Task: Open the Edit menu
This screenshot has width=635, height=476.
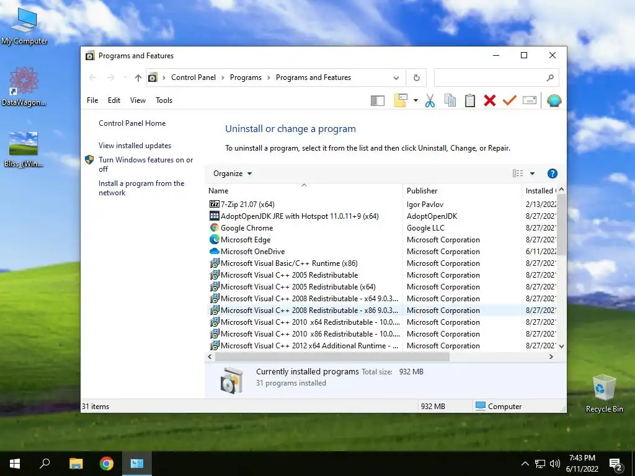Action: pos(114,100)
